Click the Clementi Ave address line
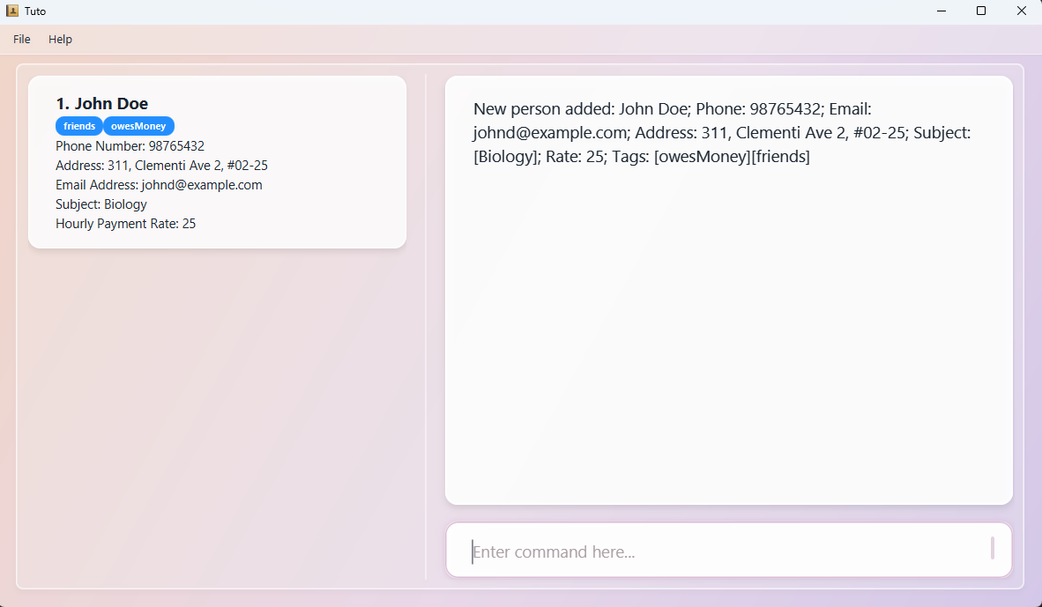This screenshot has width=1042, height=607. pos(161,166)
